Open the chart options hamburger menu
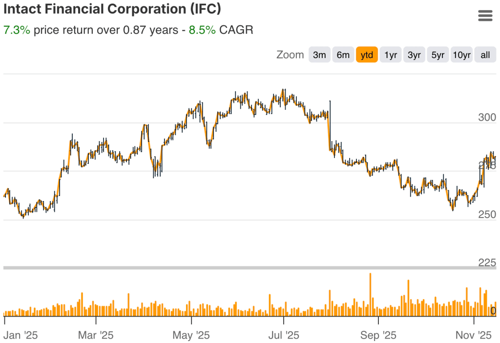The image size is (500, 343). coord(485,15)
